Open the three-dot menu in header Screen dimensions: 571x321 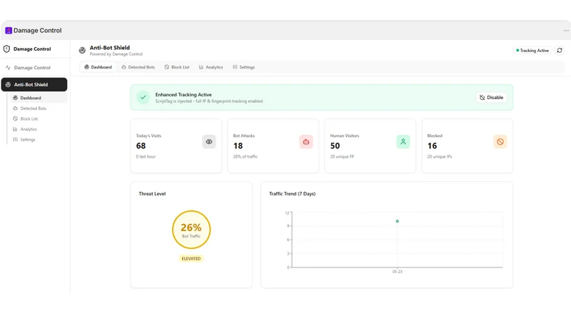[566, 31]
